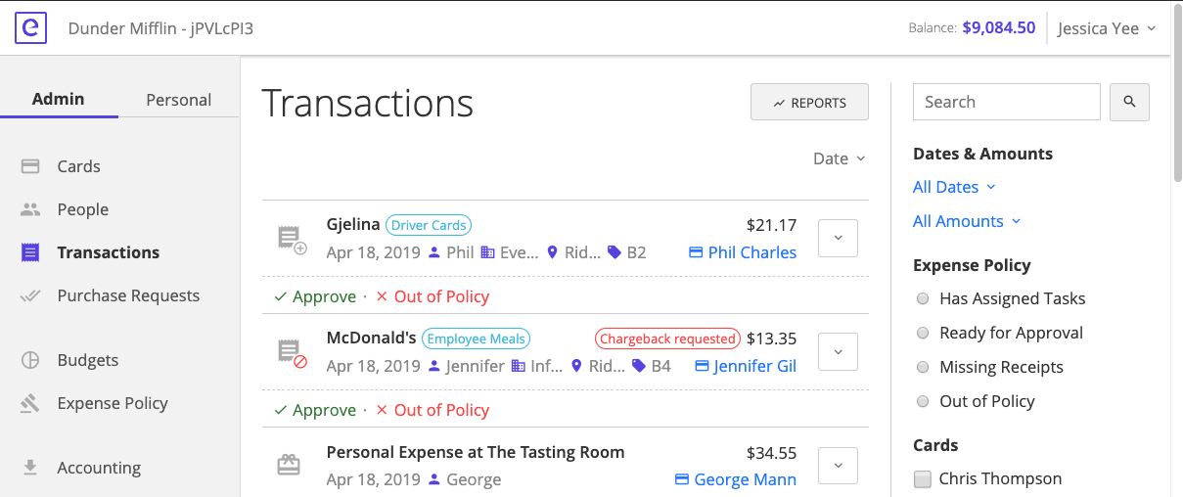Click McDonald's blocked receipt icon
The image size is (1183, 497).
(x=291, y=353)
